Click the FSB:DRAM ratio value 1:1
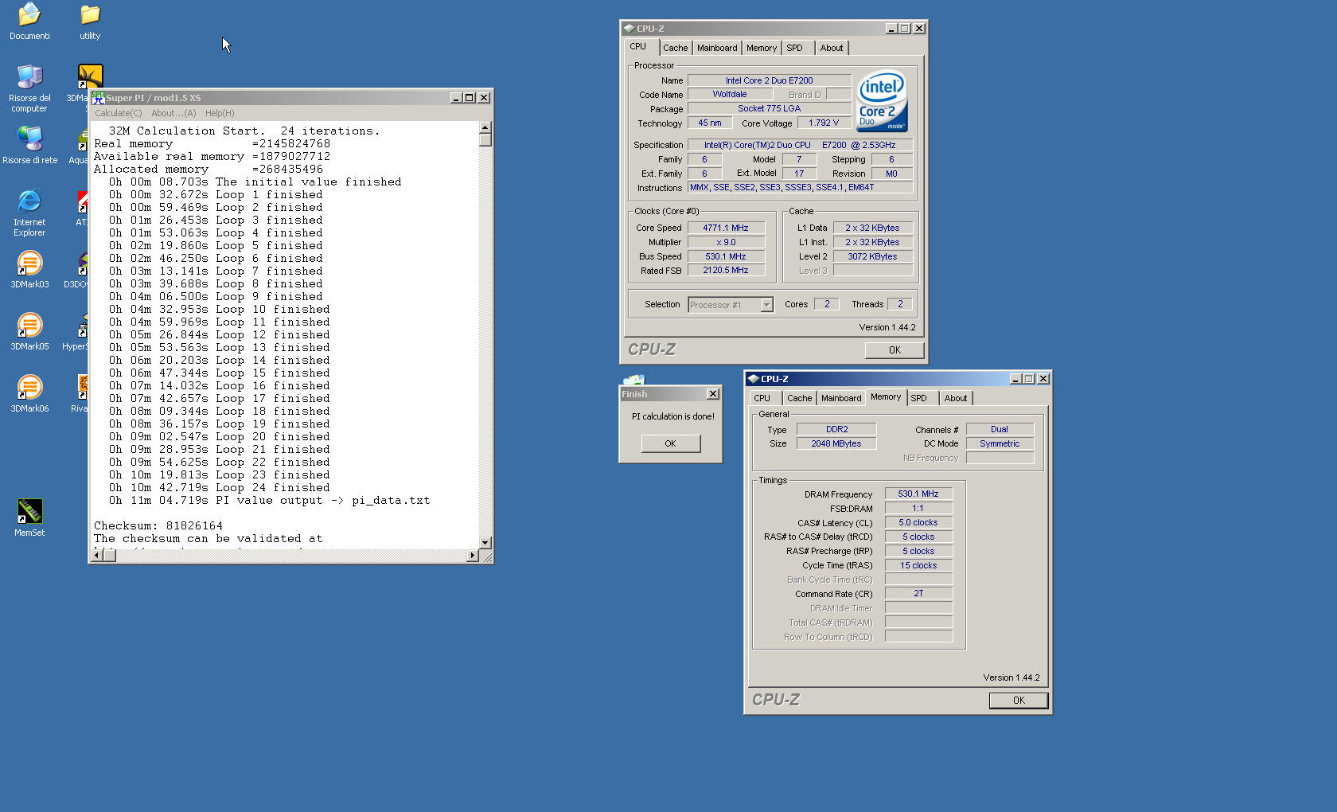The width and height of the screenshot is (1337, 812). click(918, 509)
